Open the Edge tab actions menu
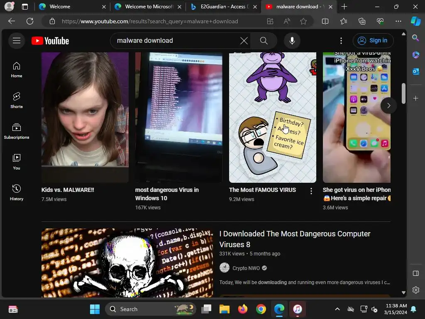Image resolution: width=425 pixels, height=319 pixels. 24,7
